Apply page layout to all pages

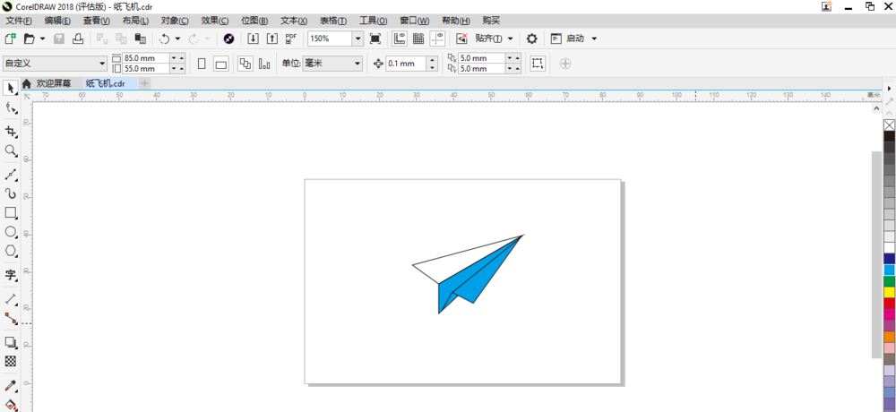pos(246,64)
